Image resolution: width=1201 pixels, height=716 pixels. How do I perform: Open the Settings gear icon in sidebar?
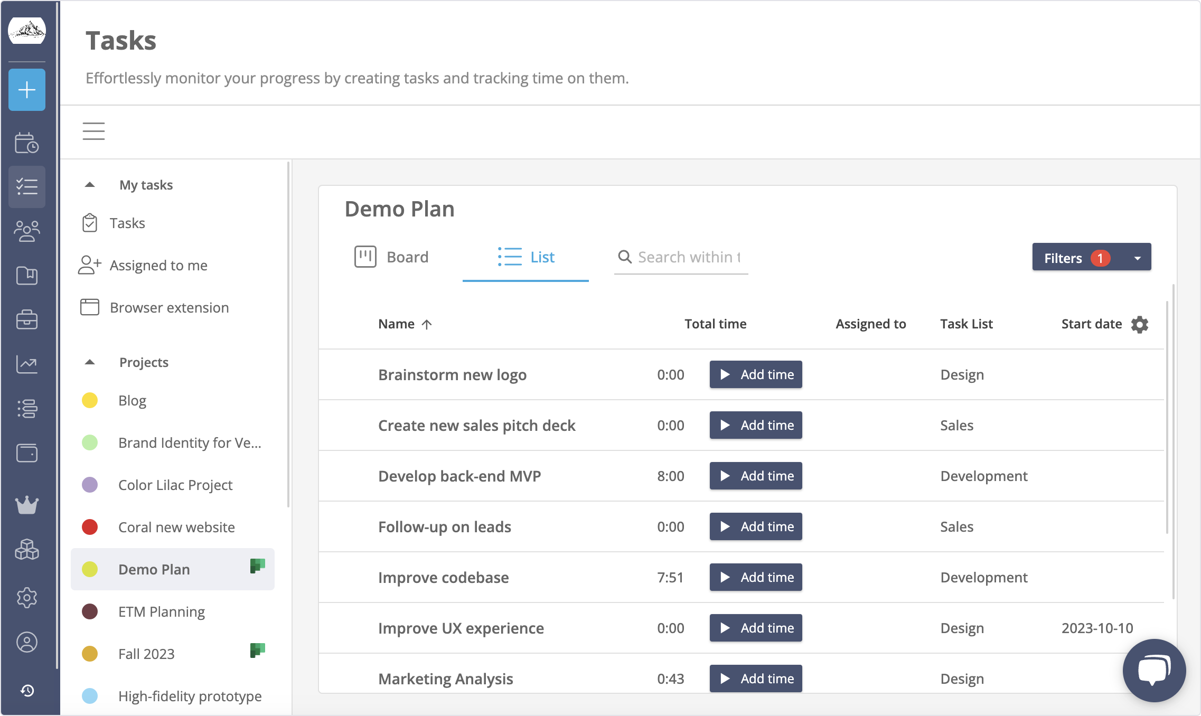tap(27, 597)
